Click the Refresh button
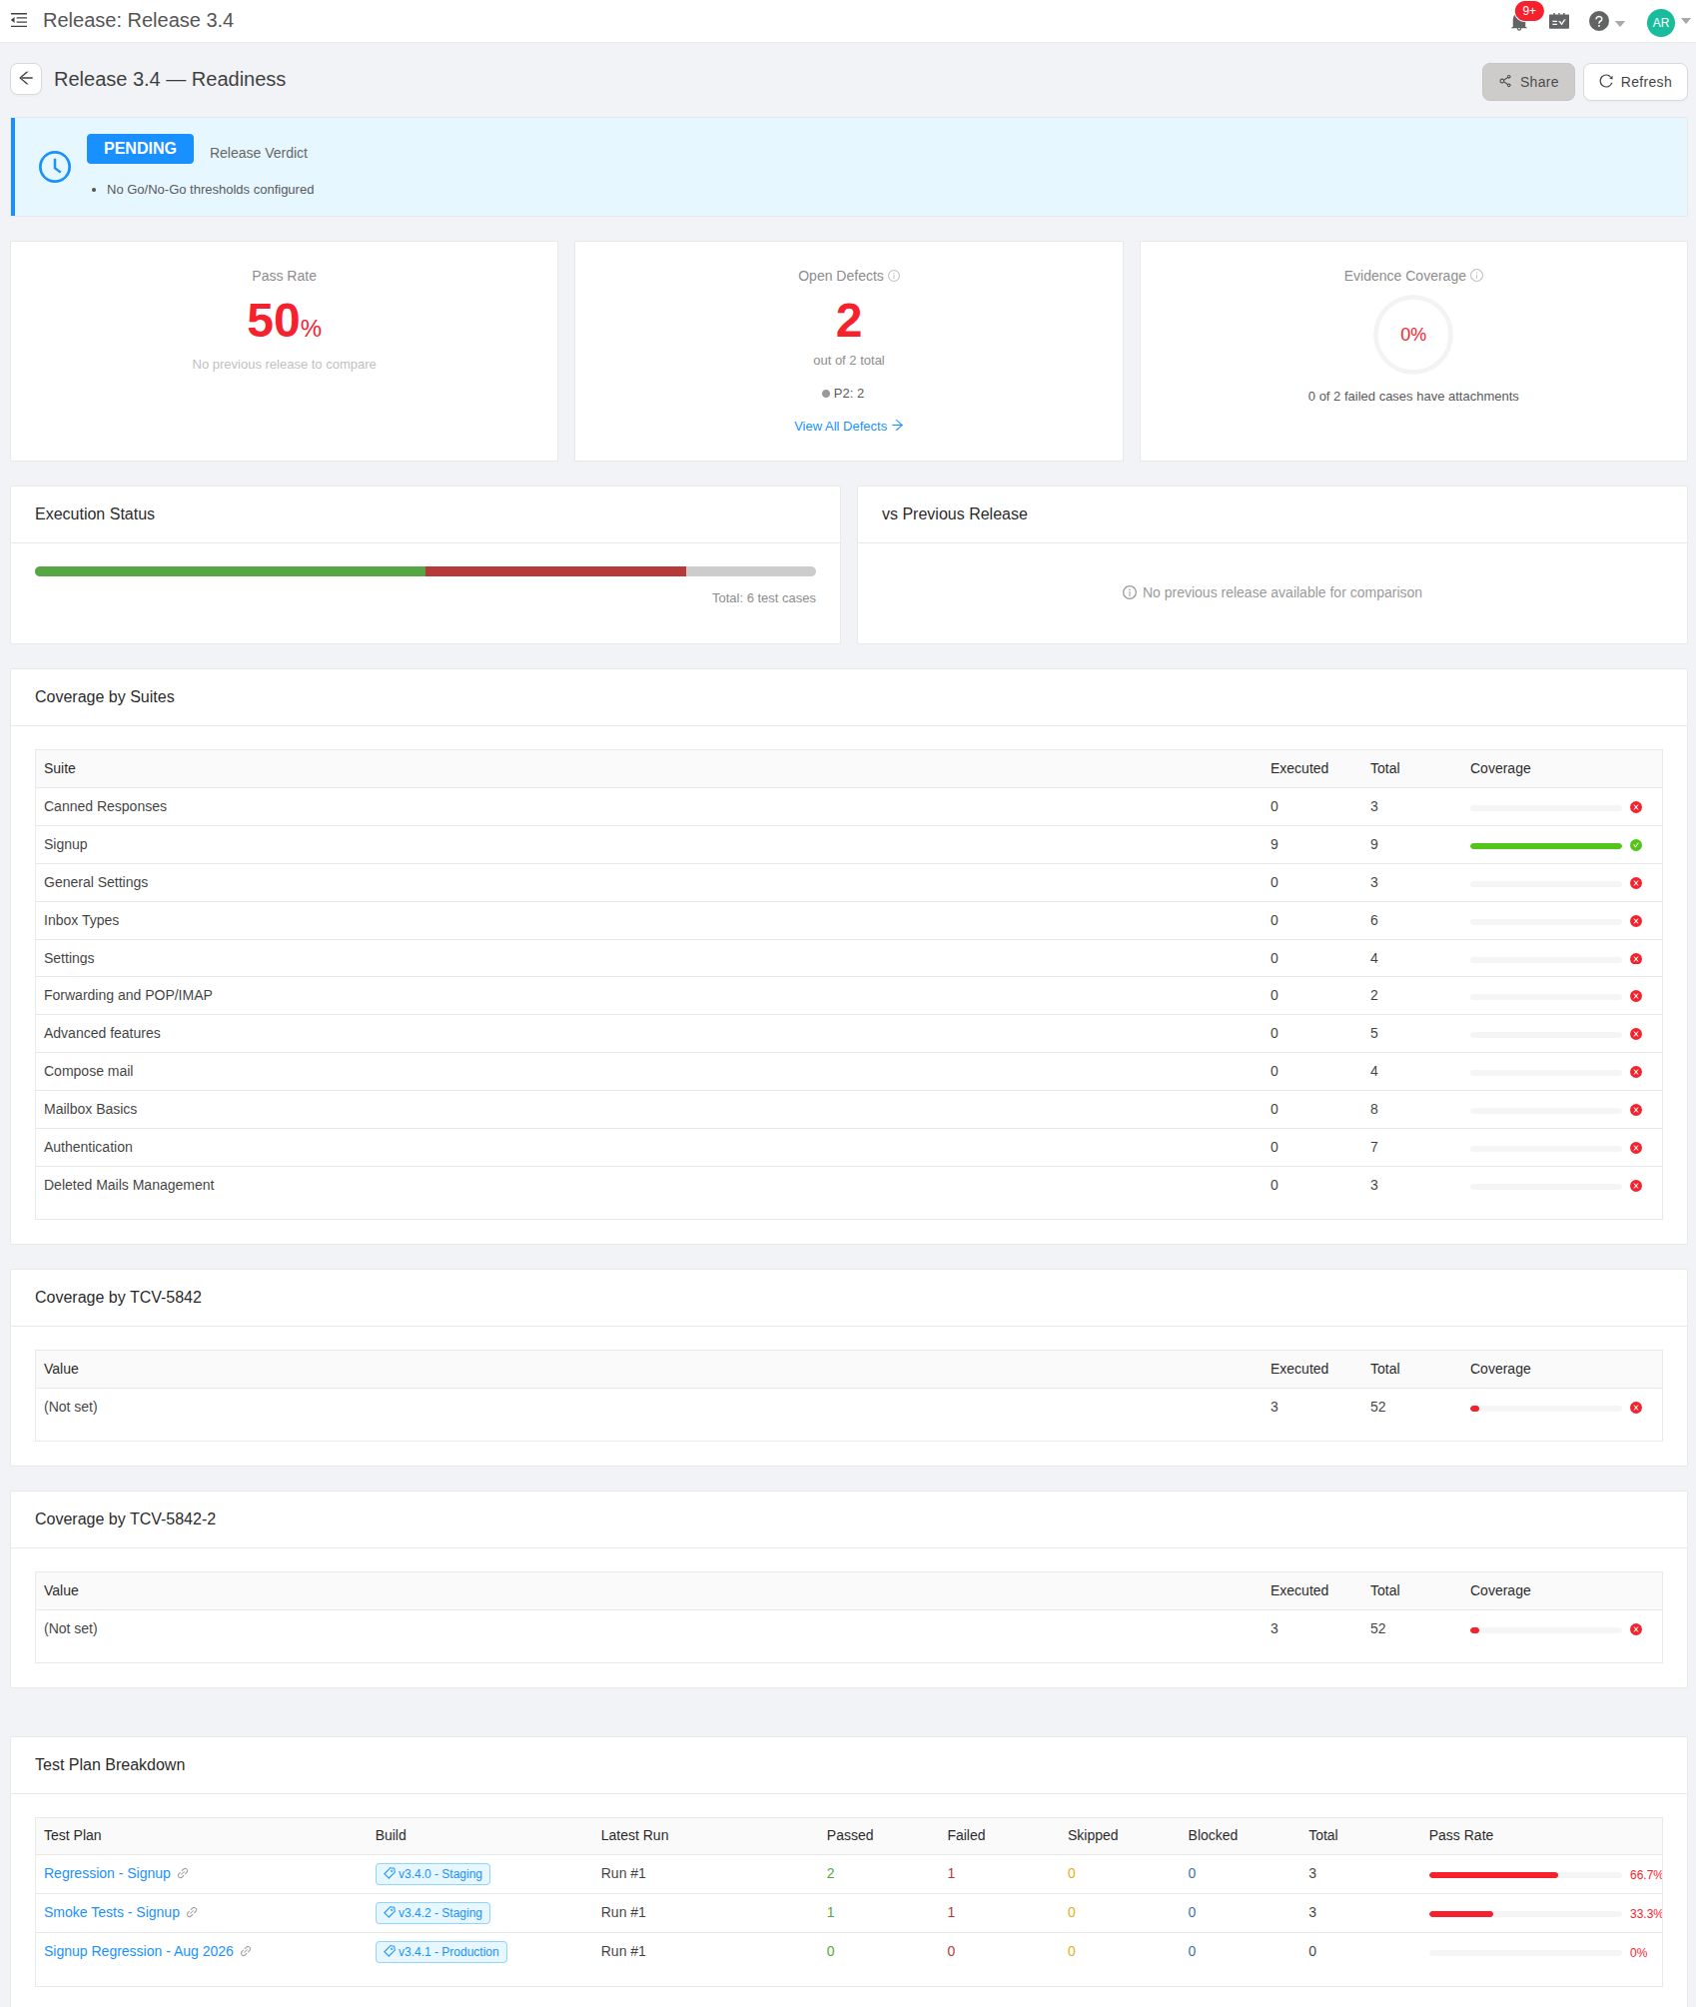 tap(1635, 82)
